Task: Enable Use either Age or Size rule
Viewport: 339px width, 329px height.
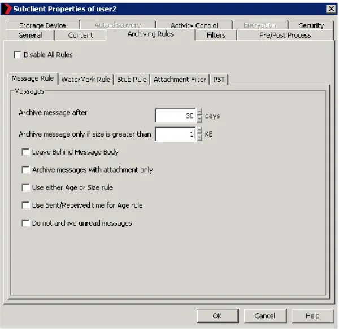Action: tap(25, 187)
